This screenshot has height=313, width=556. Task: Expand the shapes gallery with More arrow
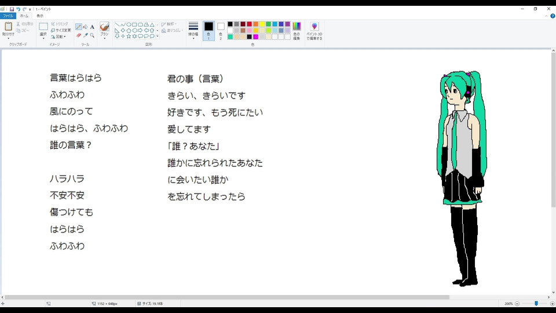tap(158, 36)
